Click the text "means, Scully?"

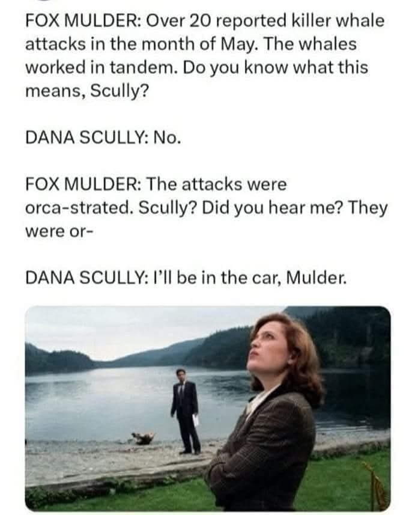coord(87,91)
